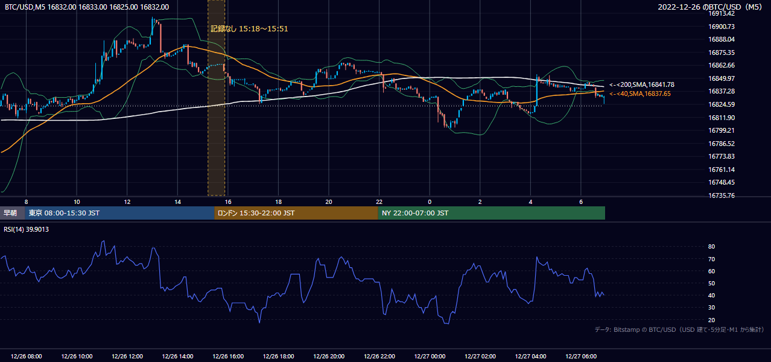Image resolution: width=771 pixels, height=362 pixels.
Task: Click RSI axis level 70
Action: pyautogui.click(x=711, y=259)
